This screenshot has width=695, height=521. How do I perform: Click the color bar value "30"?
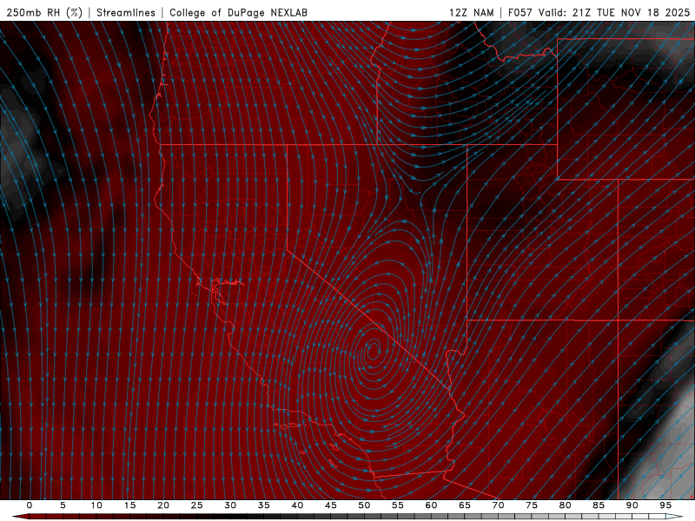pyautogui.click(x=230, y=505)
